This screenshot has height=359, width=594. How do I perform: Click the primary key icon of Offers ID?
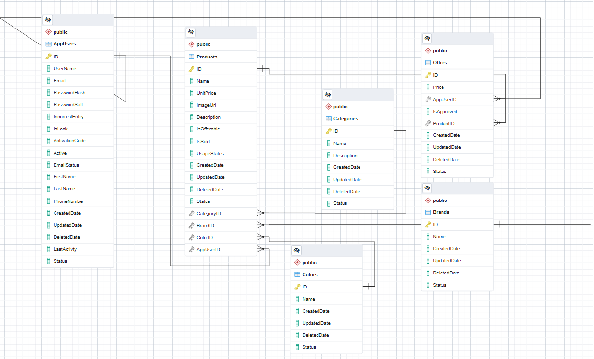coord(428,75)
